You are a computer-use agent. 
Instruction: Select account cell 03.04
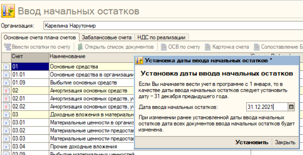[x=30, y=146]
